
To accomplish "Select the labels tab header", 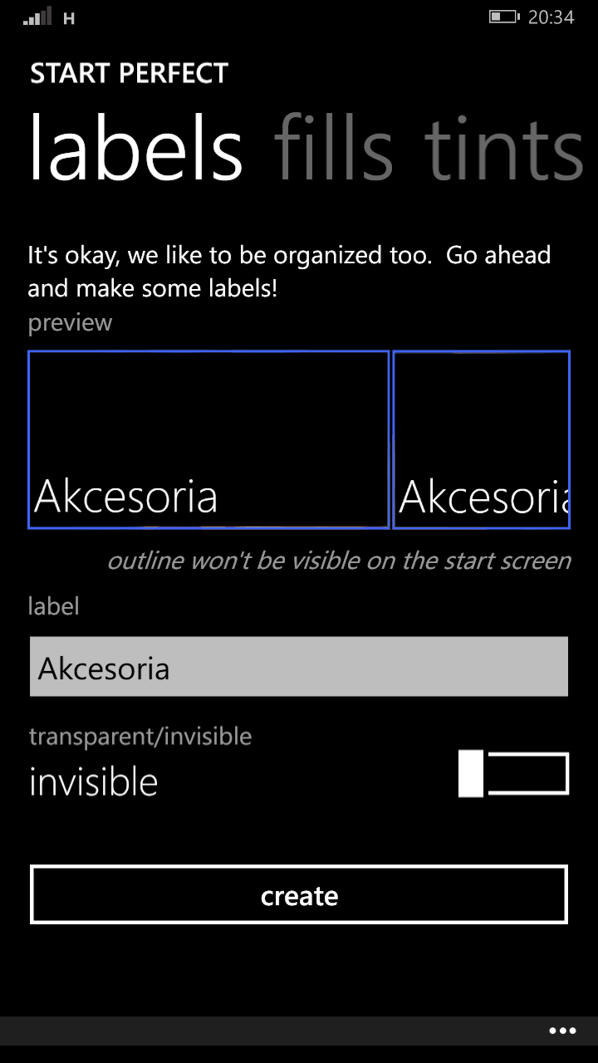I will [136, 149].
